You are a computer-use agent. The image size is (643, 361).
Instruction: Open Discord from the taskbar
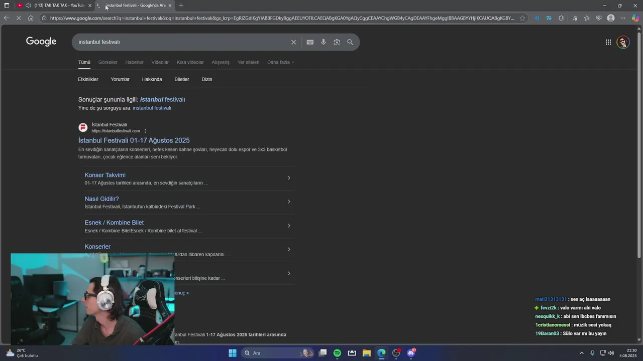(x=411, y=353)
